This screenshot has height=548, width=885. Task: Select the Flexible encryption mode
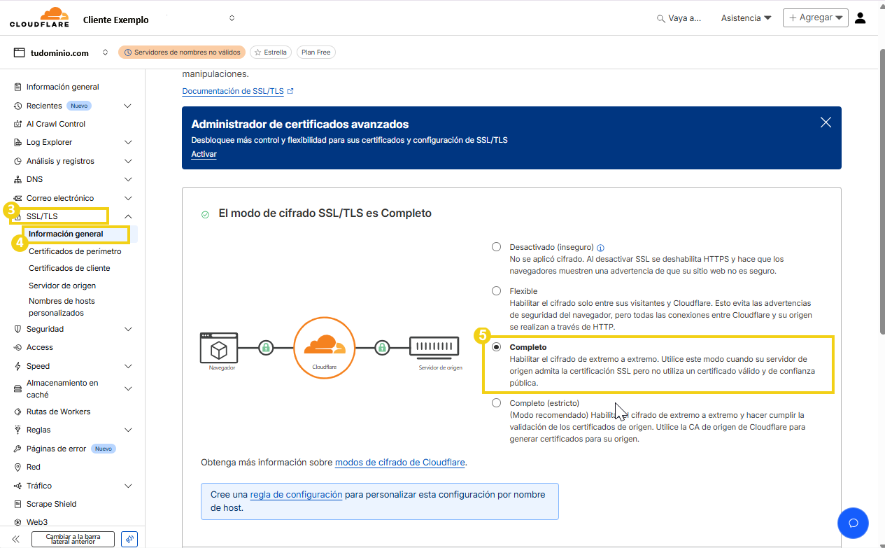[497, 290]
